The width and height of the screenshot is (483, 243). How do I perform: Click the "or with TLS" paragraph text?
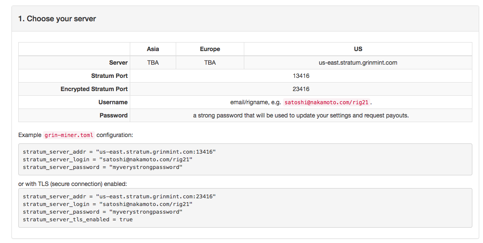click(x=72, y=184)
